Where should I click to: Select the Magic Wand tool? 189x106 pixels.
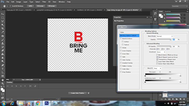click(3, 25)
